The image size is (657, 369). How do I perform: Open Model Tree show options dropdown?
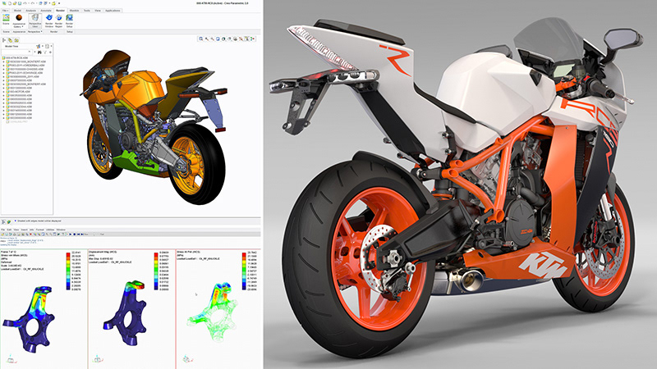(x=48, y=46)
